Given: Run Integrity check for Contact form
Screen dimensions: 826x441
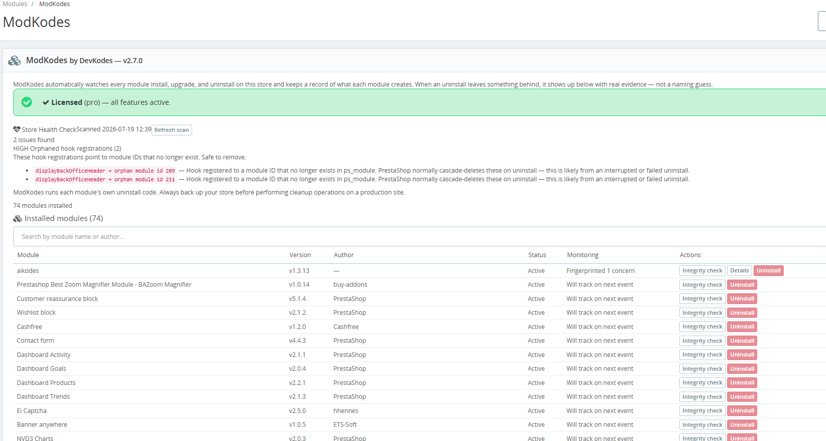Looking at the screenshot, I should [x=702, y=341].
